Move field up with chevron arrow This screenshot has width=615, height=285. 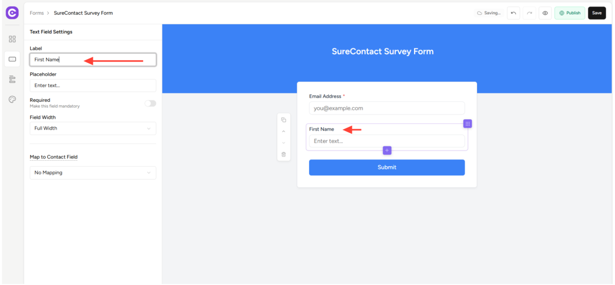pos(283,131)
